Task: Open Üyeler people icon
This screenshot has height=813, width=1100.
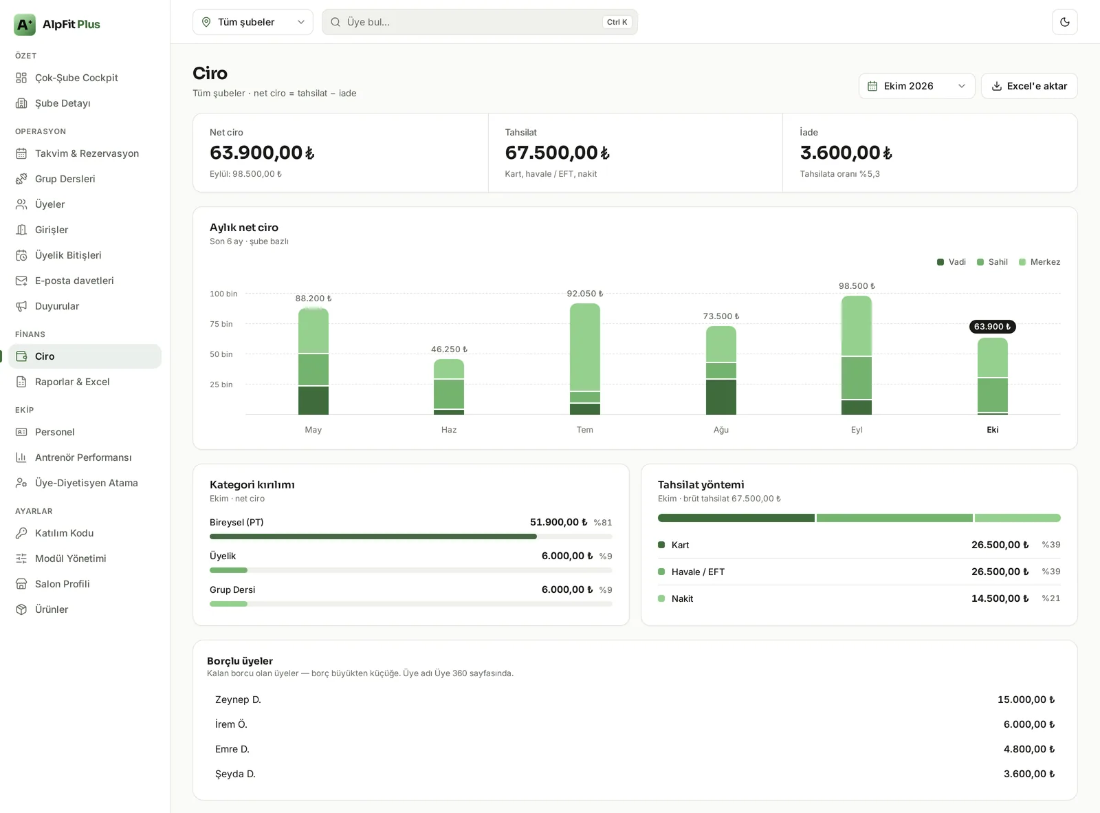Action: pos(21,204)
